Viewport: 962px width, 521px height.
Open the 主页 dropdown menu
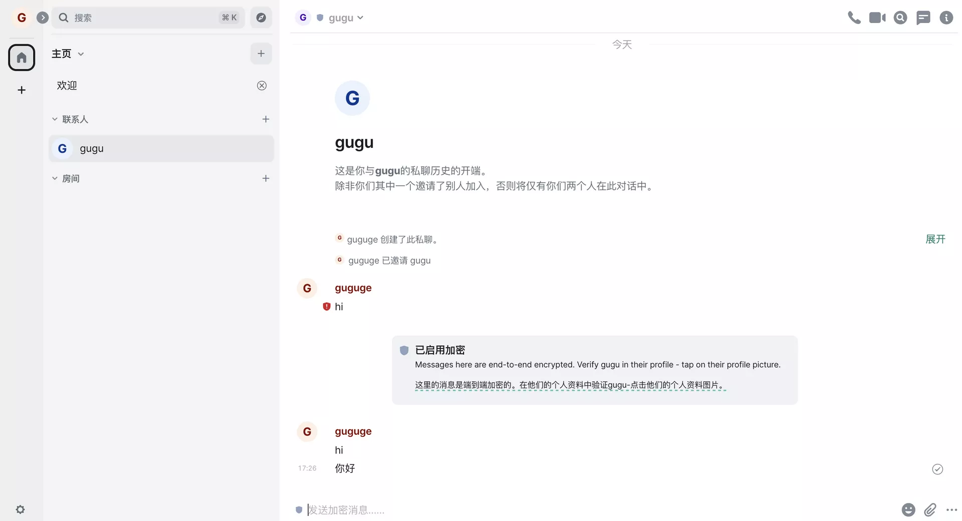click(x=68, y=54)
